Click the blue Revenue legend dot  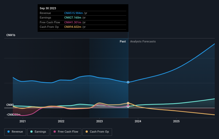pyautogui.click(x=9, y=132)
